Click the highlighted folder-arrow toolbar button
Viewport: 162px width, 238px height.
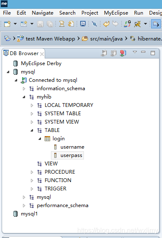click(x=156, y=24)
